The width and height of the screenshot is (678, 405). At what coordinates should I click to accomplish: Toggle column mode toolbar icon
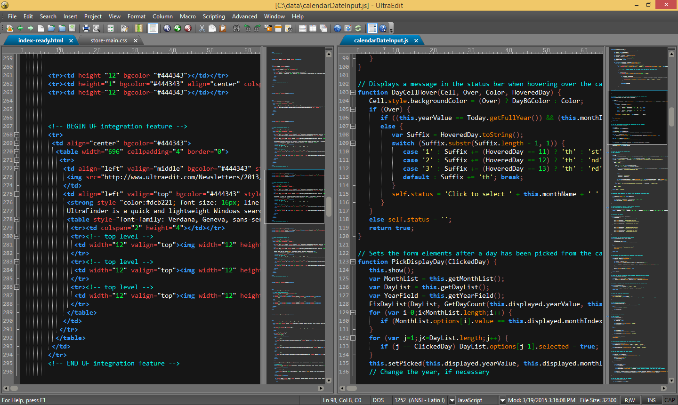point(139,28)
